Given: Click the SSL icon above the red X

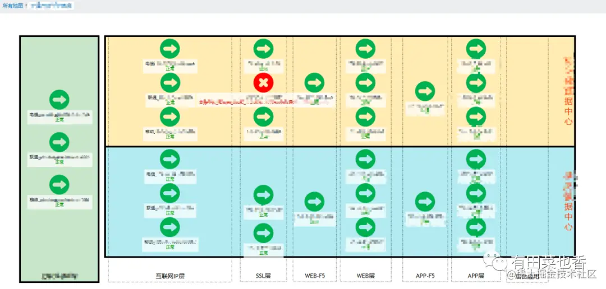Looking at the screenshot, I should pos(264,49).
